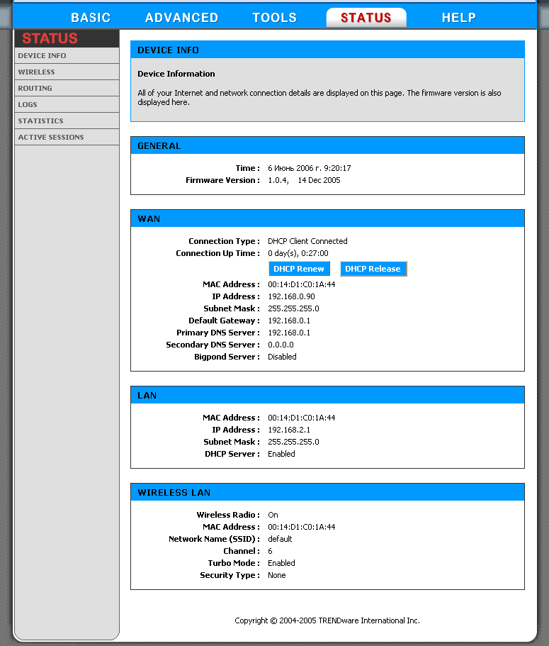Open Device Info in sidebar
Viewport: 549px width, 646px height.
pyautogui.click(x=67, y=55)
